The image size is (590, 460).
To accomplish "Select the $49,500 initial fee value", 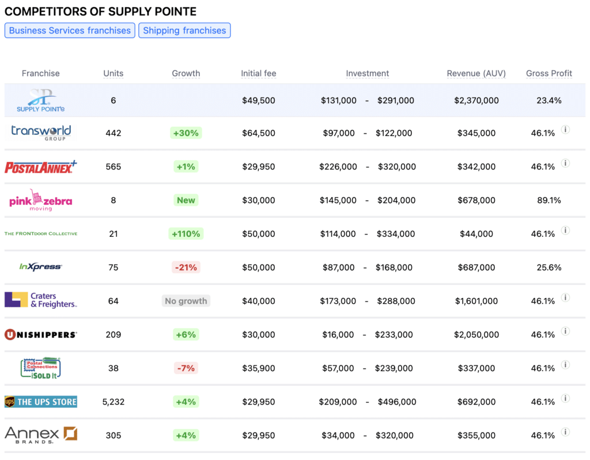I will point(259,100).
